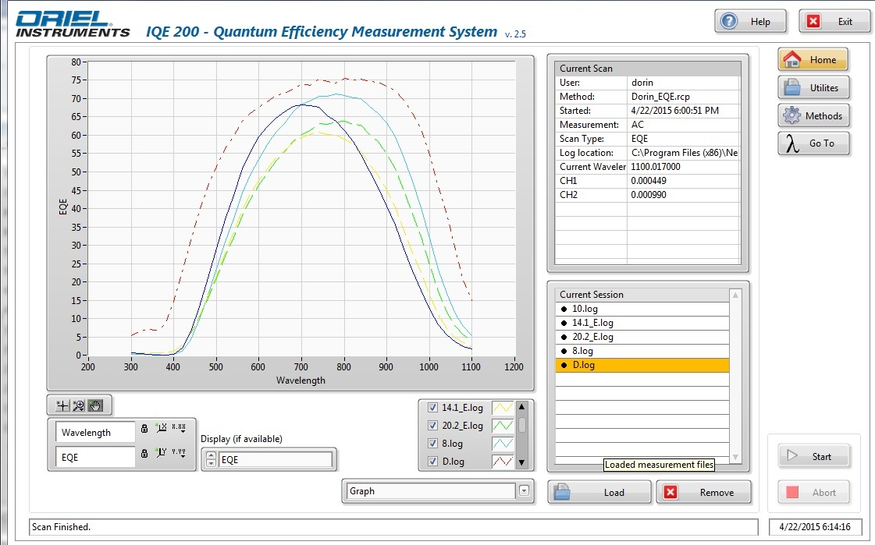Click the Current Session scroll up arrow
Viewport: 875px width, 545px height.
[x=735, y=295]
